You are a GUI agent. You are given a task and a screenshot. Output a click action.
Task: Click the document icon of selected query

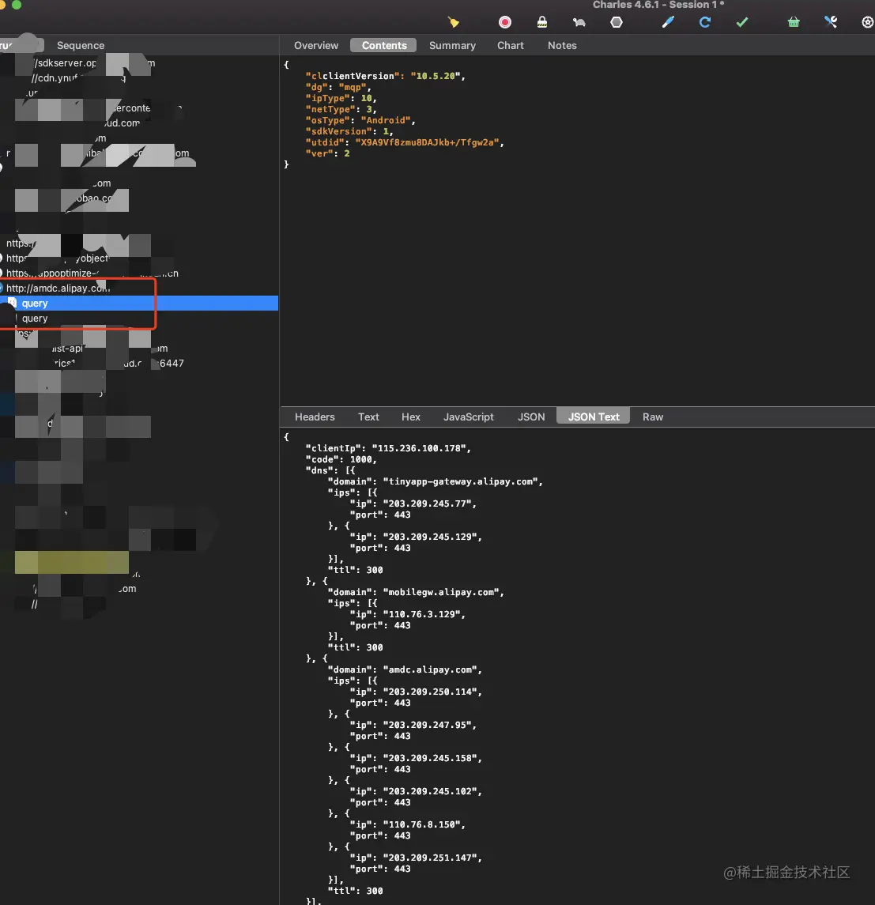click(x=12, y=303)
